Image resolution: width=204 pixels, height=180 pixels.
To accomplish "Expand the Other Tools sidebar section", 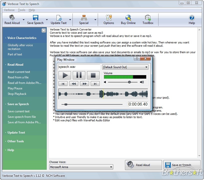I will point(15,141).
